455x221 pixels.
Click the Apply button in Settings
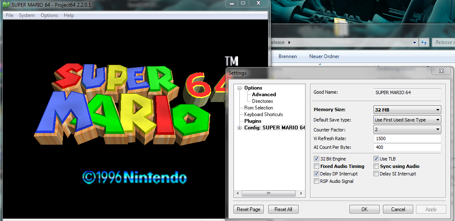point(431,209)
